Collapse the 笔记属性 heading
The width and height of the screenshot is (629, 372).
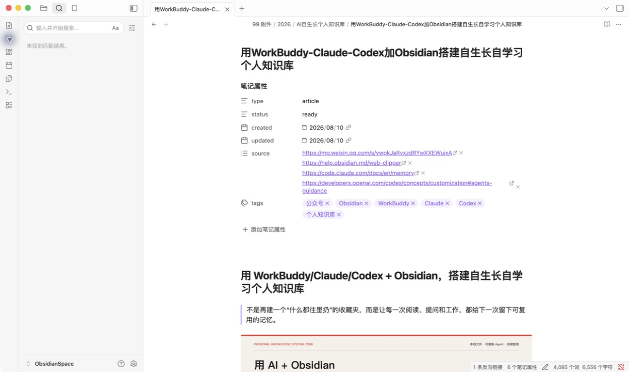click(254, 86)
